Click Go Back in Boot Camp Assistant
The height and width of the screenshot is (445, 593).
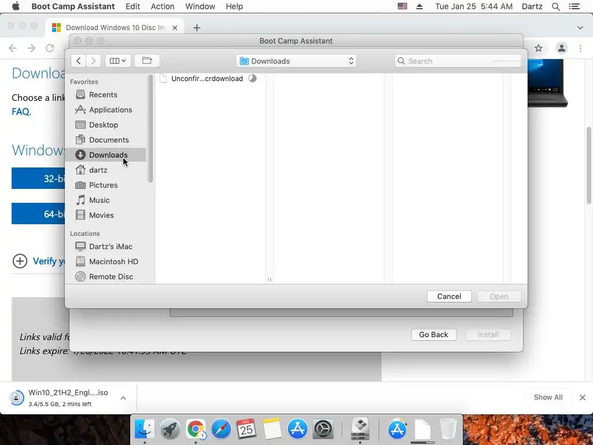433,334
